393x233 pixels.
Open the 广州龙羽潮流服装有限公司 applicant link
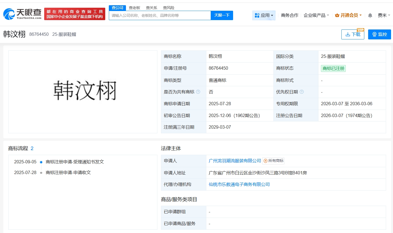tap(235, 161)
